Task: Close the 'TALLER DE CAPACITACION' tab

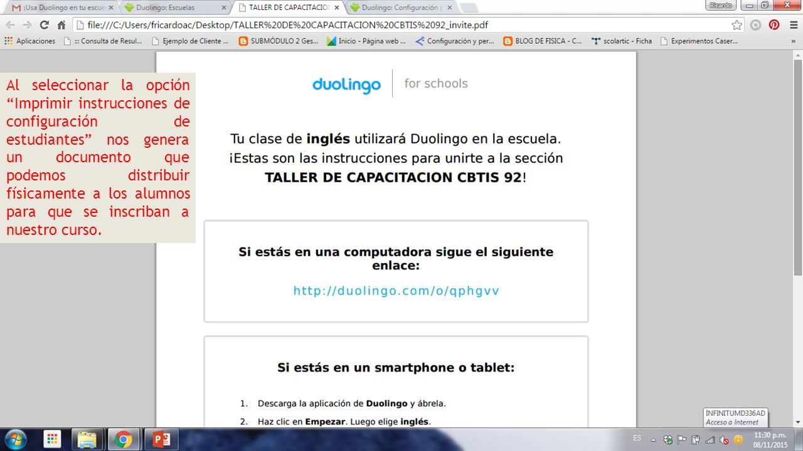Action: coord(337,8)
